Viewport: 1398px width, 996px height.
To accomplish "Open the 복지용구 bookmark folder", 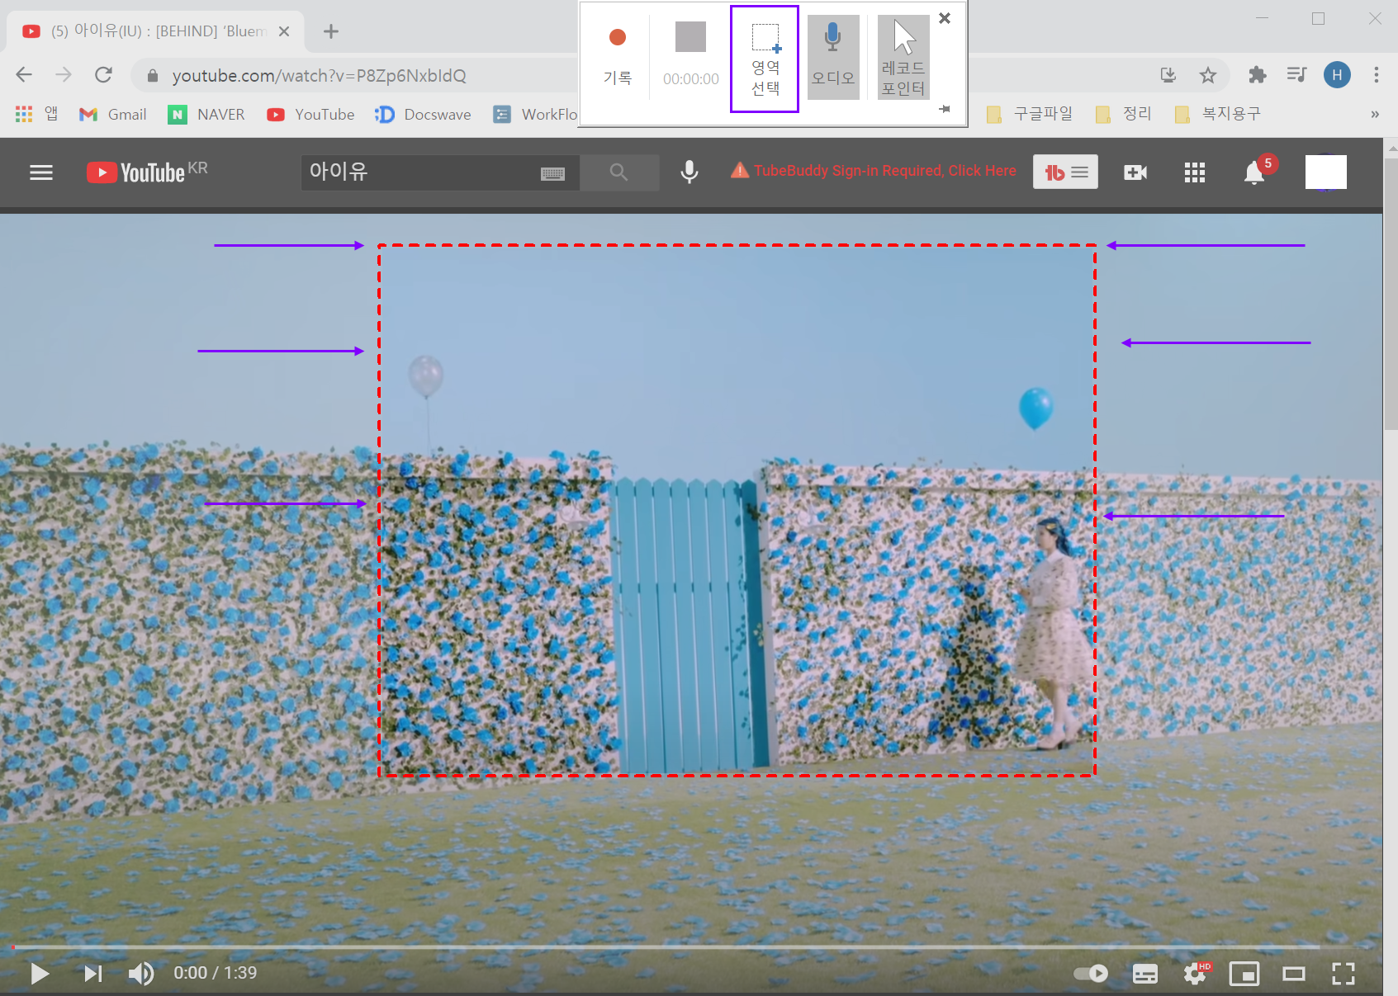I will 1218,114.
